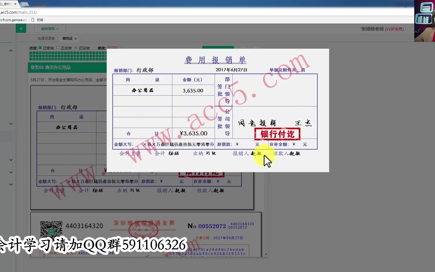The height and width of the screenshot is (272, 435).
Task: Click 金额大写 amount-in-words line in popup
Action: pos(164,144)
